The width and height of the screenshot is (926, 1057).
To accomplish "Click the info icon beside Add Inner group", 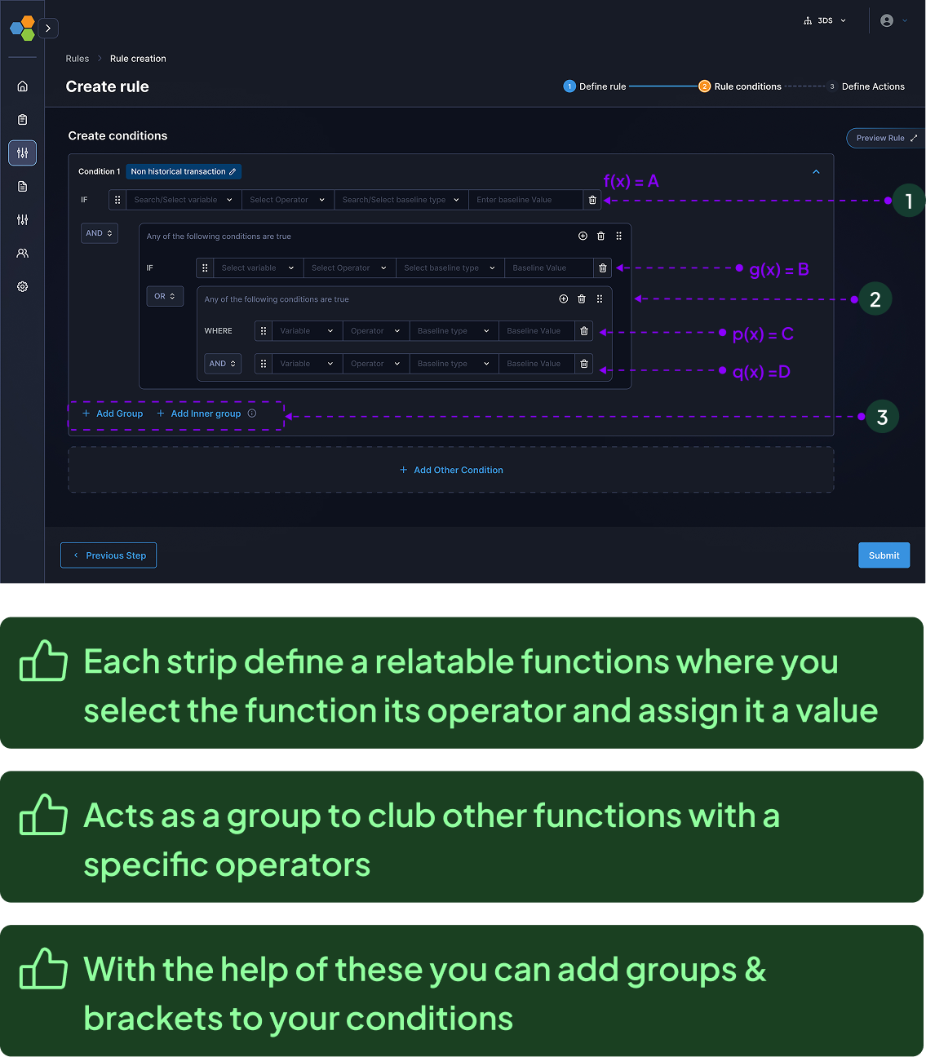I will point(252,414).
